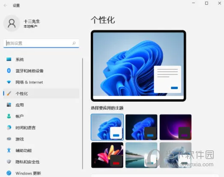Select the 个性化 category label
The height and width of the screenshot is (177, 224).
(x=21, y=94)
